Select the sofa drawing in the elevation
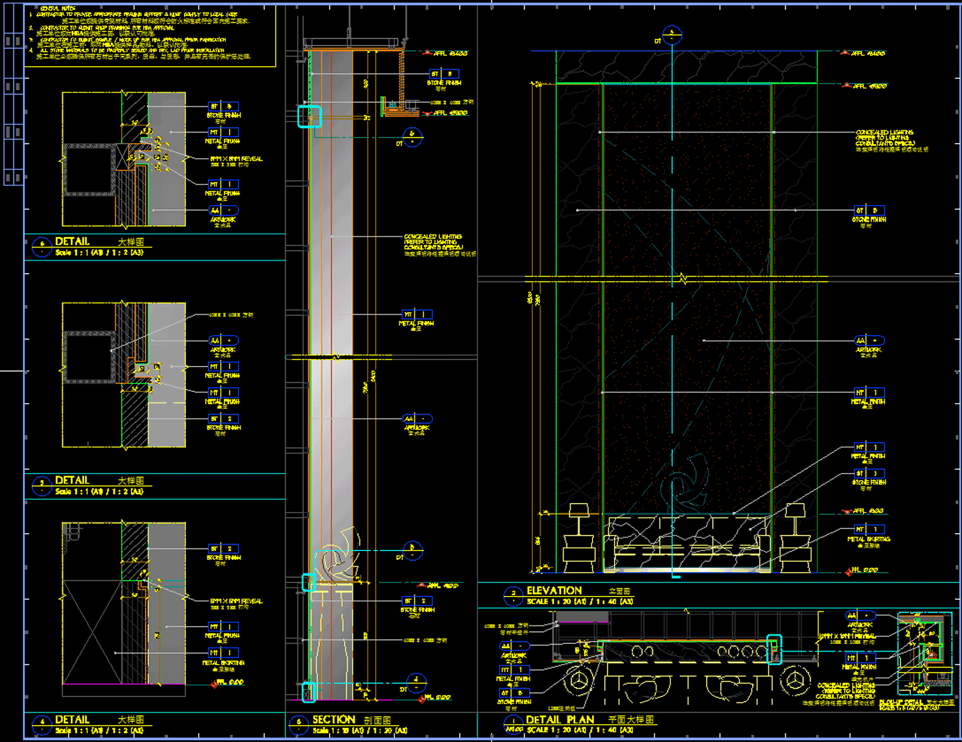962x742 pixels. tap(686, 543)
